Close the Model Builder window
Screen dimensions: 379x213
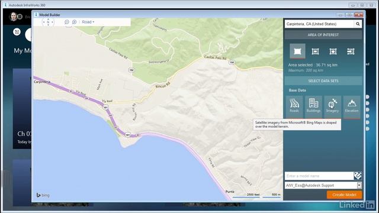coord(359,15)
